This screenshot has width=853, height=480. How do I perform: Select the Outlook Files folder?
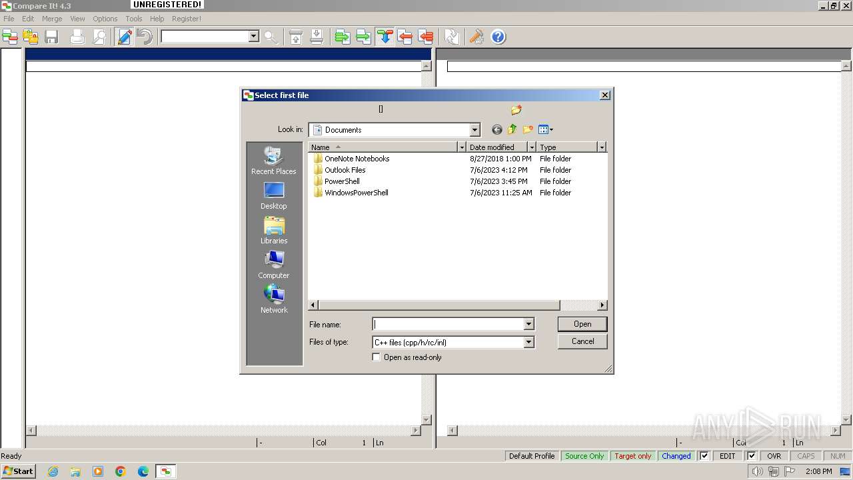[x=345, y=170]
